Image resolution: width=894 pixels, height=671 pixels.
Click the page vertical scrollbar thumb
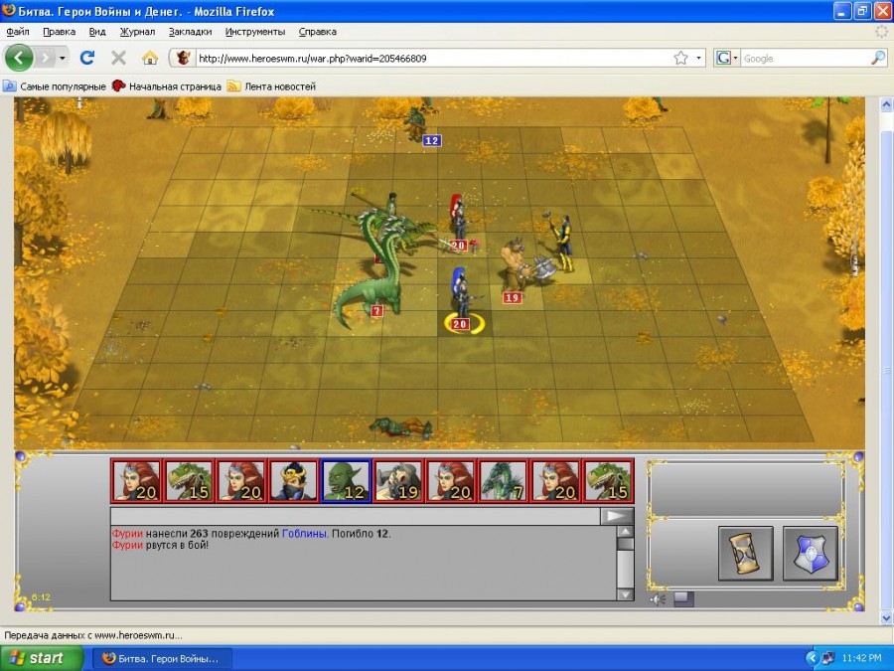click(887, 371)
